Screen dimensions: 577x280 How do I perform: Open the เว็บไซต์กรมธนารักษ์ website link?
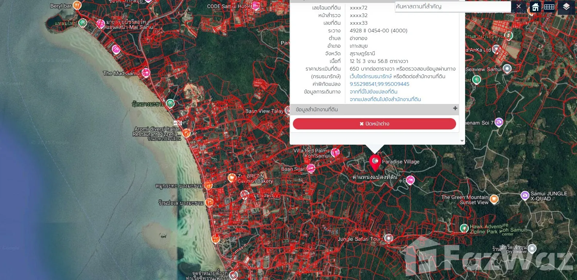point(370,76)
